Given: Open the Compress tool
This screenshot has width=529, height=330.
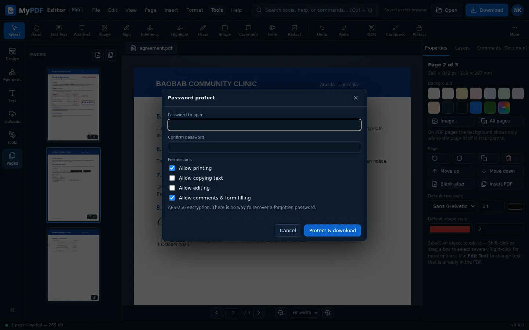Looking at the screenshot, I should click(x=395, y=30).
